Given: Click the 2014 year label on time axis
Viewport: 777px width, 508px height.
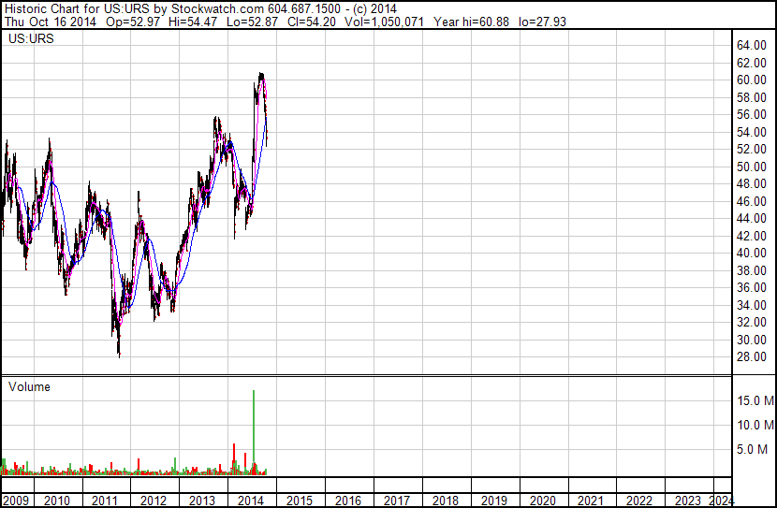Looking at the screenshot, I should (251, 501).
